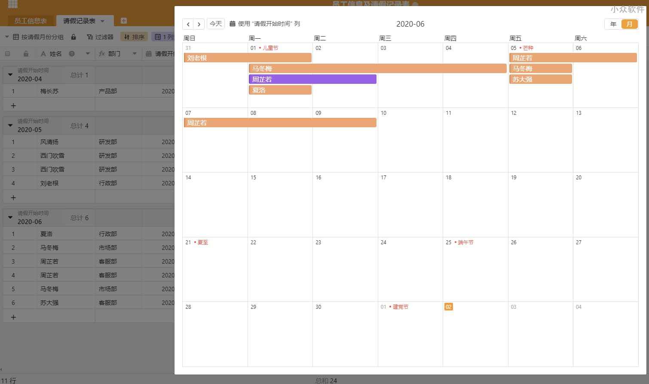
Task: Jump to today with 今天 button
Action: 216,24
